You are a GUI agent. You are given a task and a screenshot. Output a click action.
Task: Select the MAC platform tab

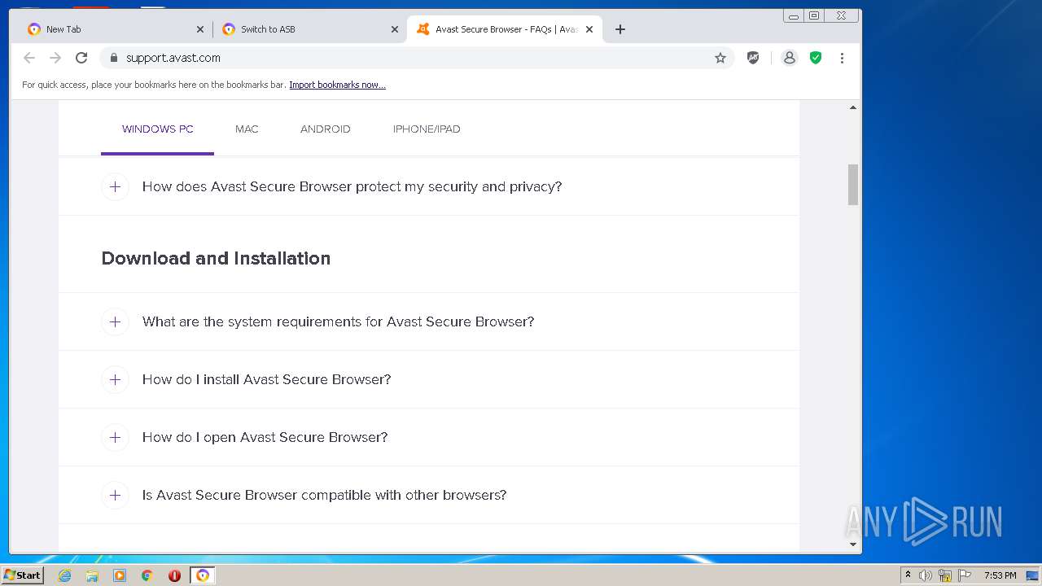coord(247,129)
